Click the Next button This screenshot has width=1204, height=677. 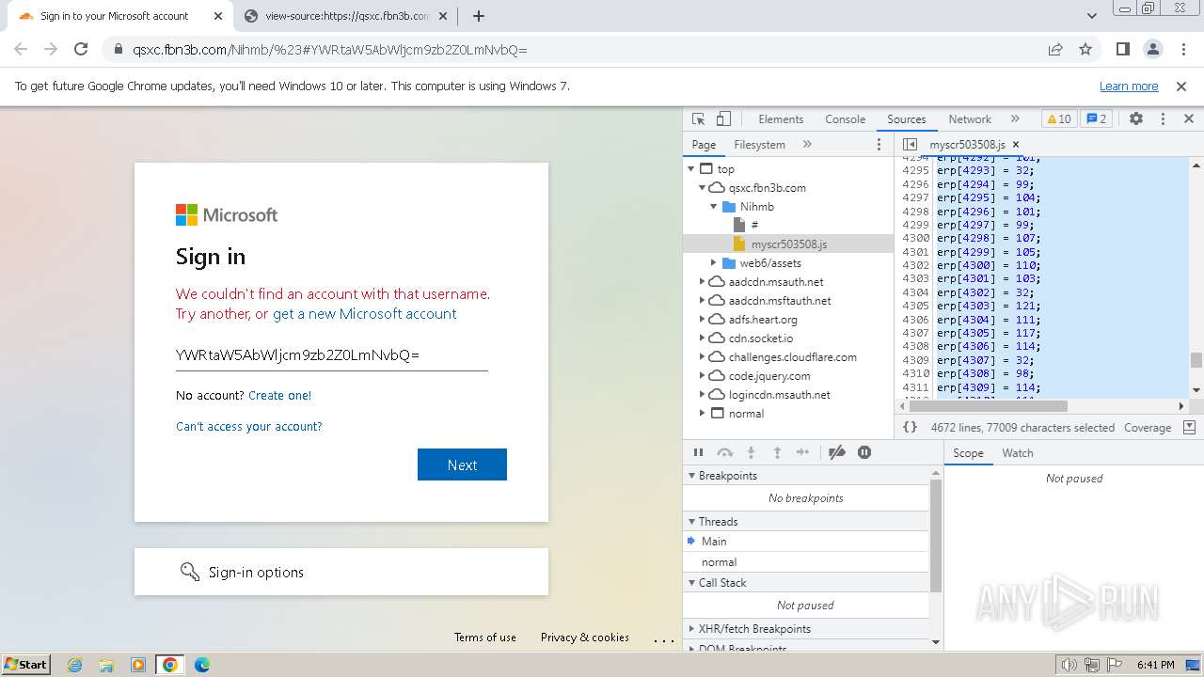pyautogui.click(x=462, y=464)
